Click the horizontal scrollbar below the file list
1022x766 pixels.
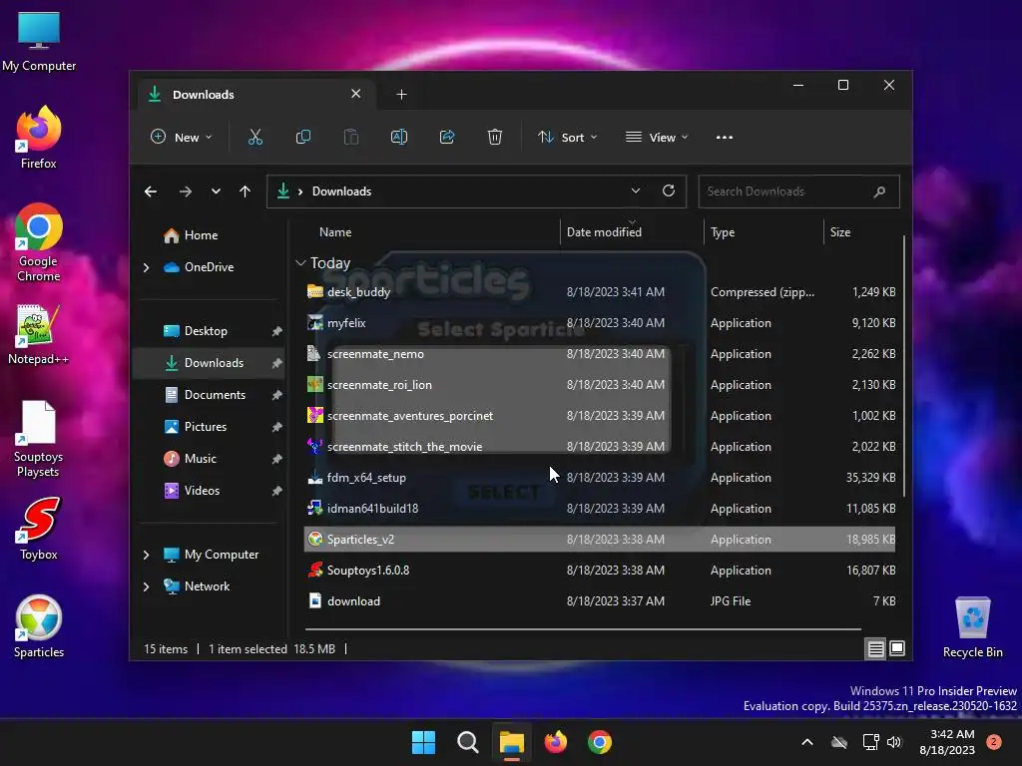pos(583,629)
